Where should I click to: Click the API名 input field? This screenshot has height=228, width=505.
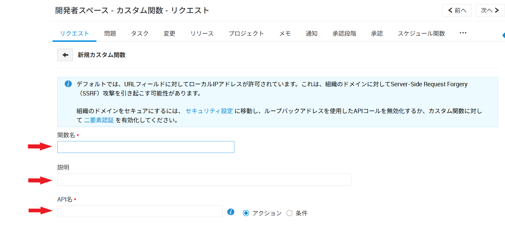click(x=140, y=211)
